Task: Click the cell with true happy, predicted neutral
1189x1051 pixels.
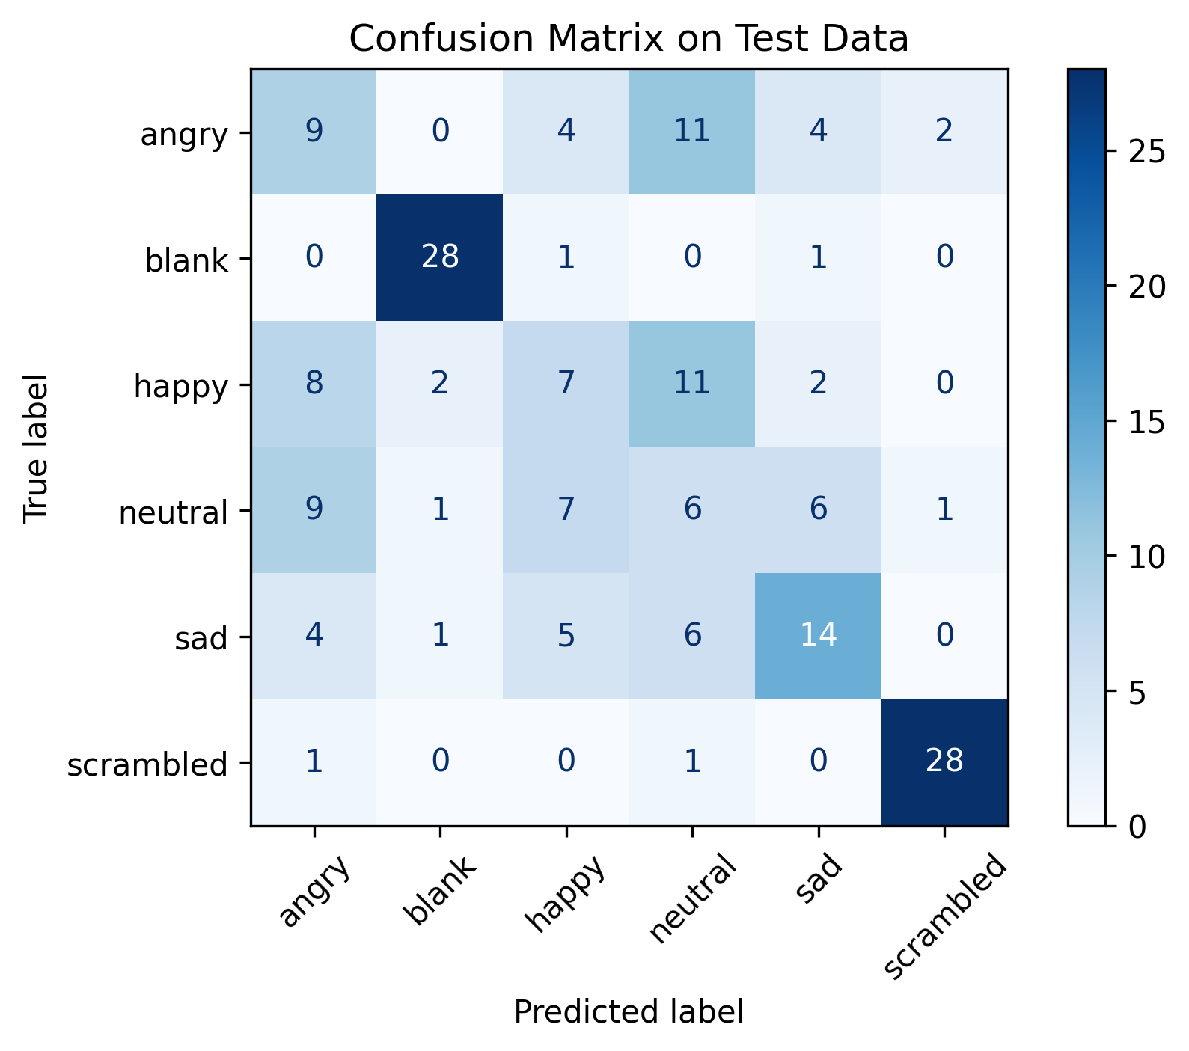Action: pos(692,384)
